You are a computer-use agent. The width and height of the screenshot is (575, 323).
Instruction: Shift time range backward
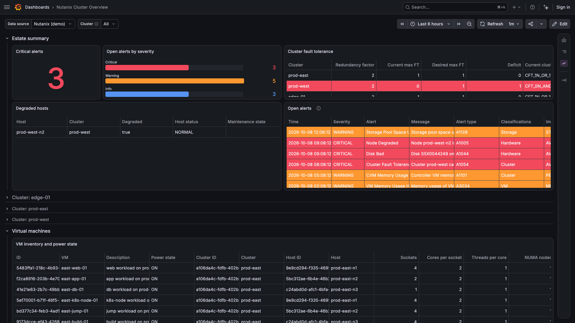point(402,24)
